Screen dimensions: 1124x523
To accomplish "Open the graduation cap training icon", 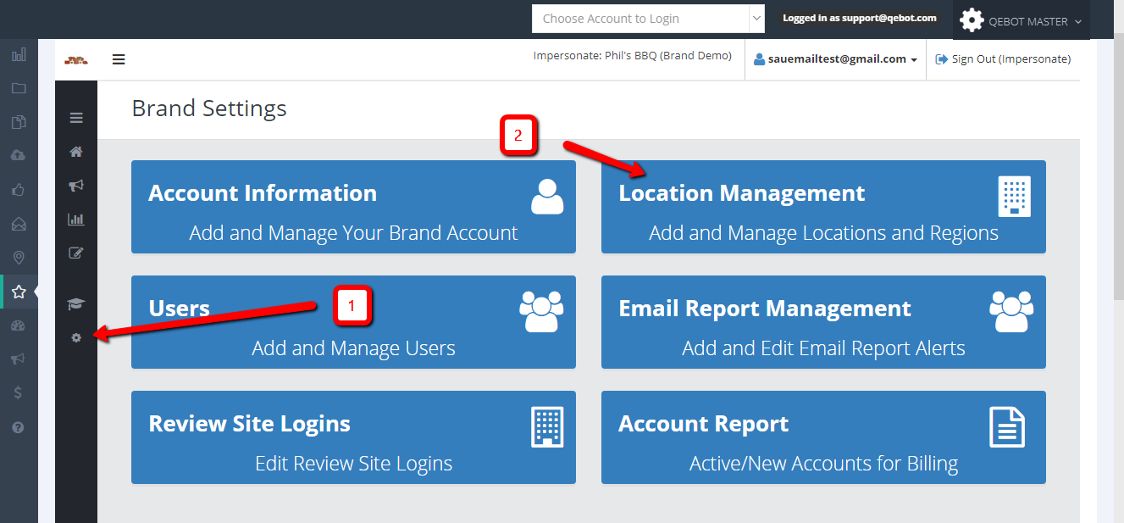I will [x=76, y=304].
